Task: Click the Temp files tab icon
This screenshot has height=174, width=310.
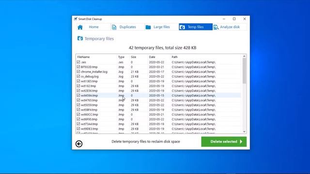Action: pos(182,27)
